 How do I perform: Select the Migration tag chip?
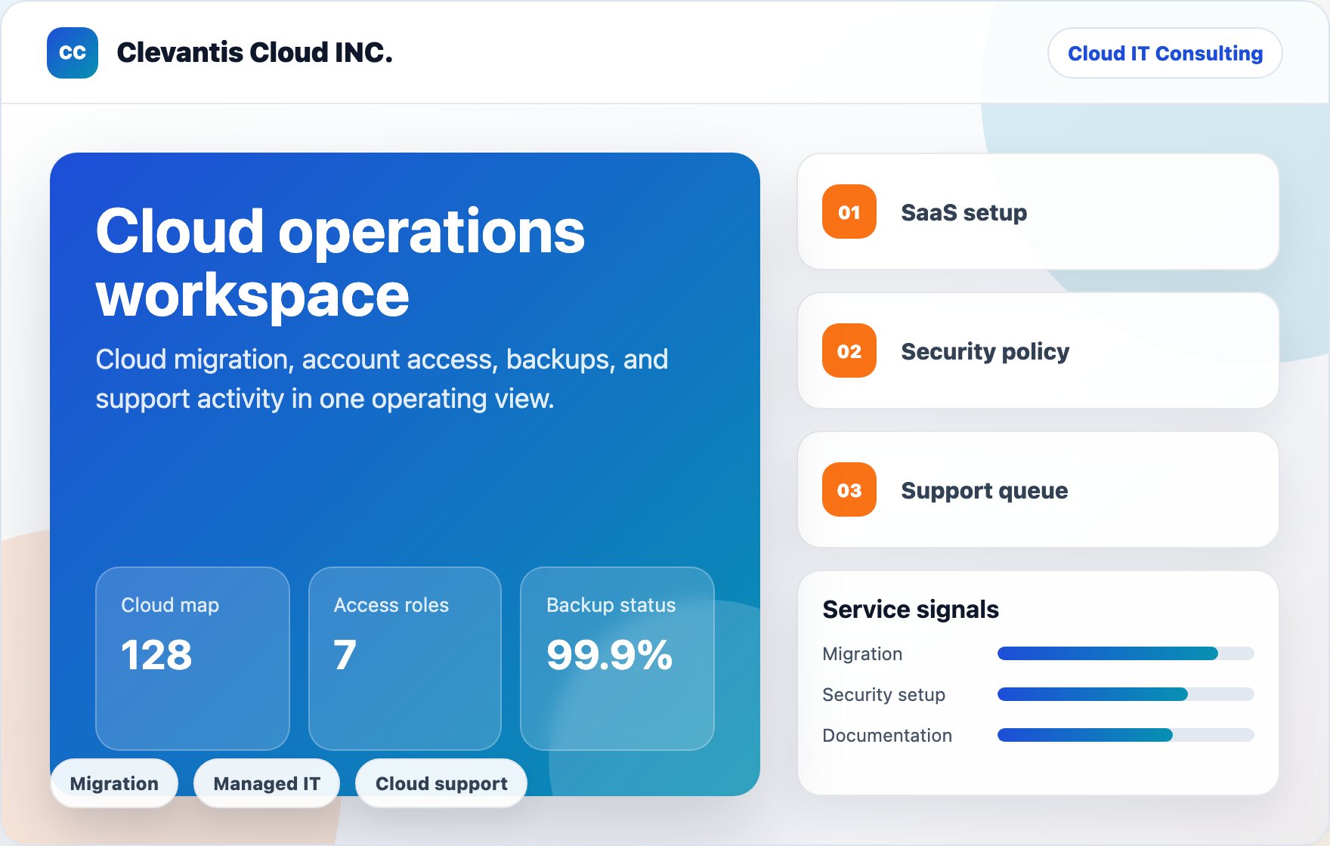pos(114,783)
